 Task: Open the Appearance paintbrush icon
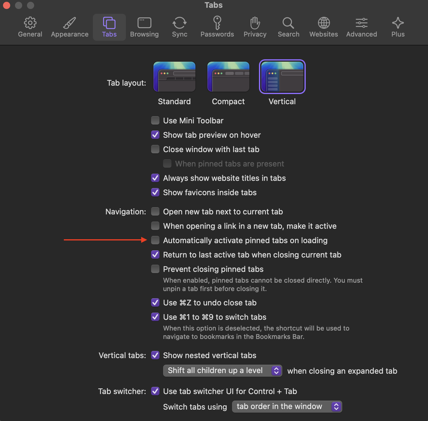70,23
